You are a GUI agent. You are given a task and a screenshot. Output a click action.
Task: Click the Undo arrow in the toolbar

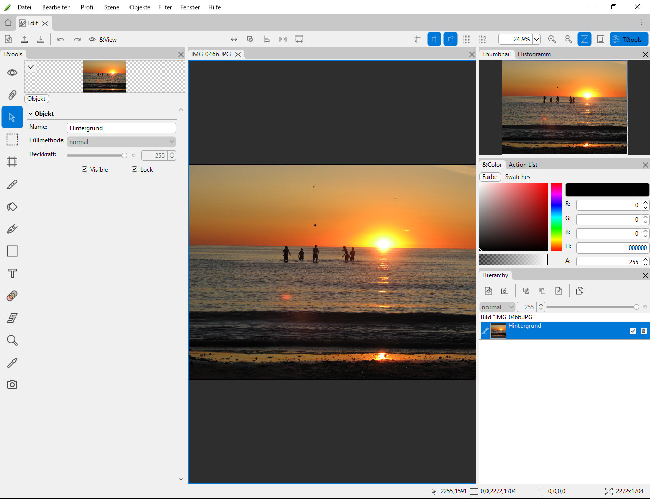tap(61, 39)
